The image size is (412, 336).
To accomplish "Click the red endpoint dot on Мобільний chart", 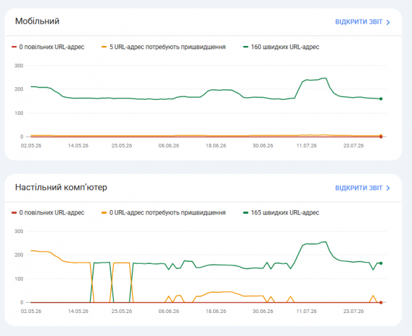I will (x=381, y=136).
